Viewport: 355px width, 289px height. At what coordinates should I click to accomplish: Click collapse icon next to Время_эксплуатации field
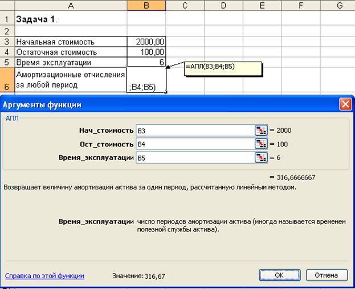click(x=261, y=157)
